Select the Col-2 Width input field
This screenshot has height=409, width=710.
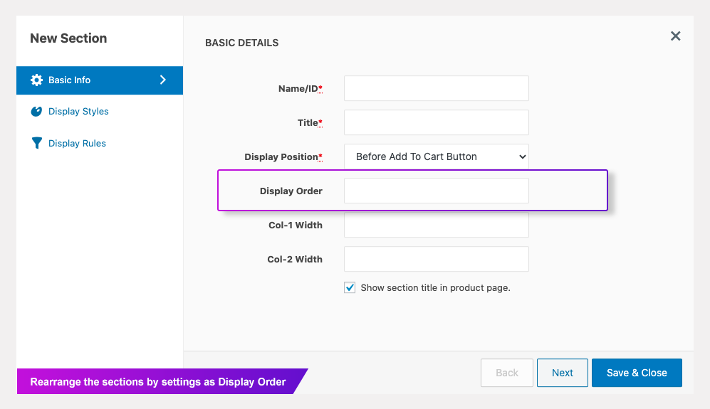tap(436, 259)
